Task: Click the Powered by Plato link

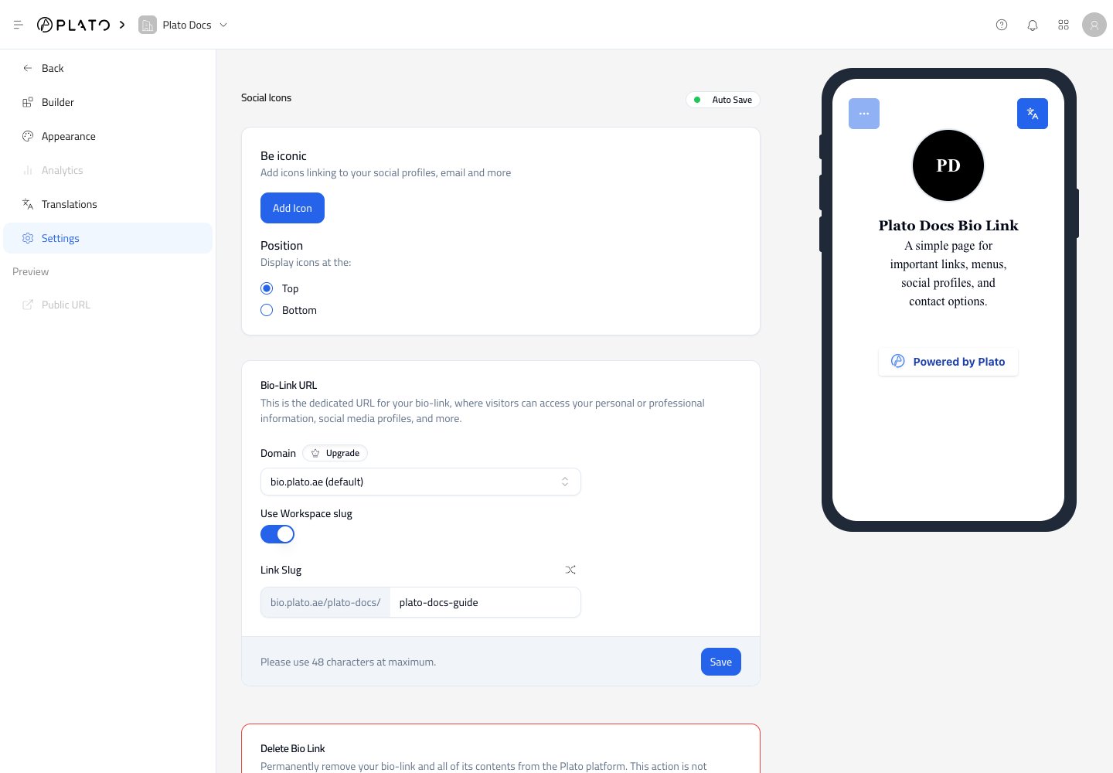Action: click(948, 362)
